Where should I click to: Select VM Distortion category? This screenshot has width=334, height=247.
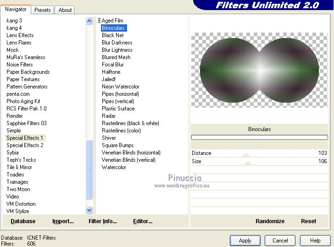click(21, 204)
